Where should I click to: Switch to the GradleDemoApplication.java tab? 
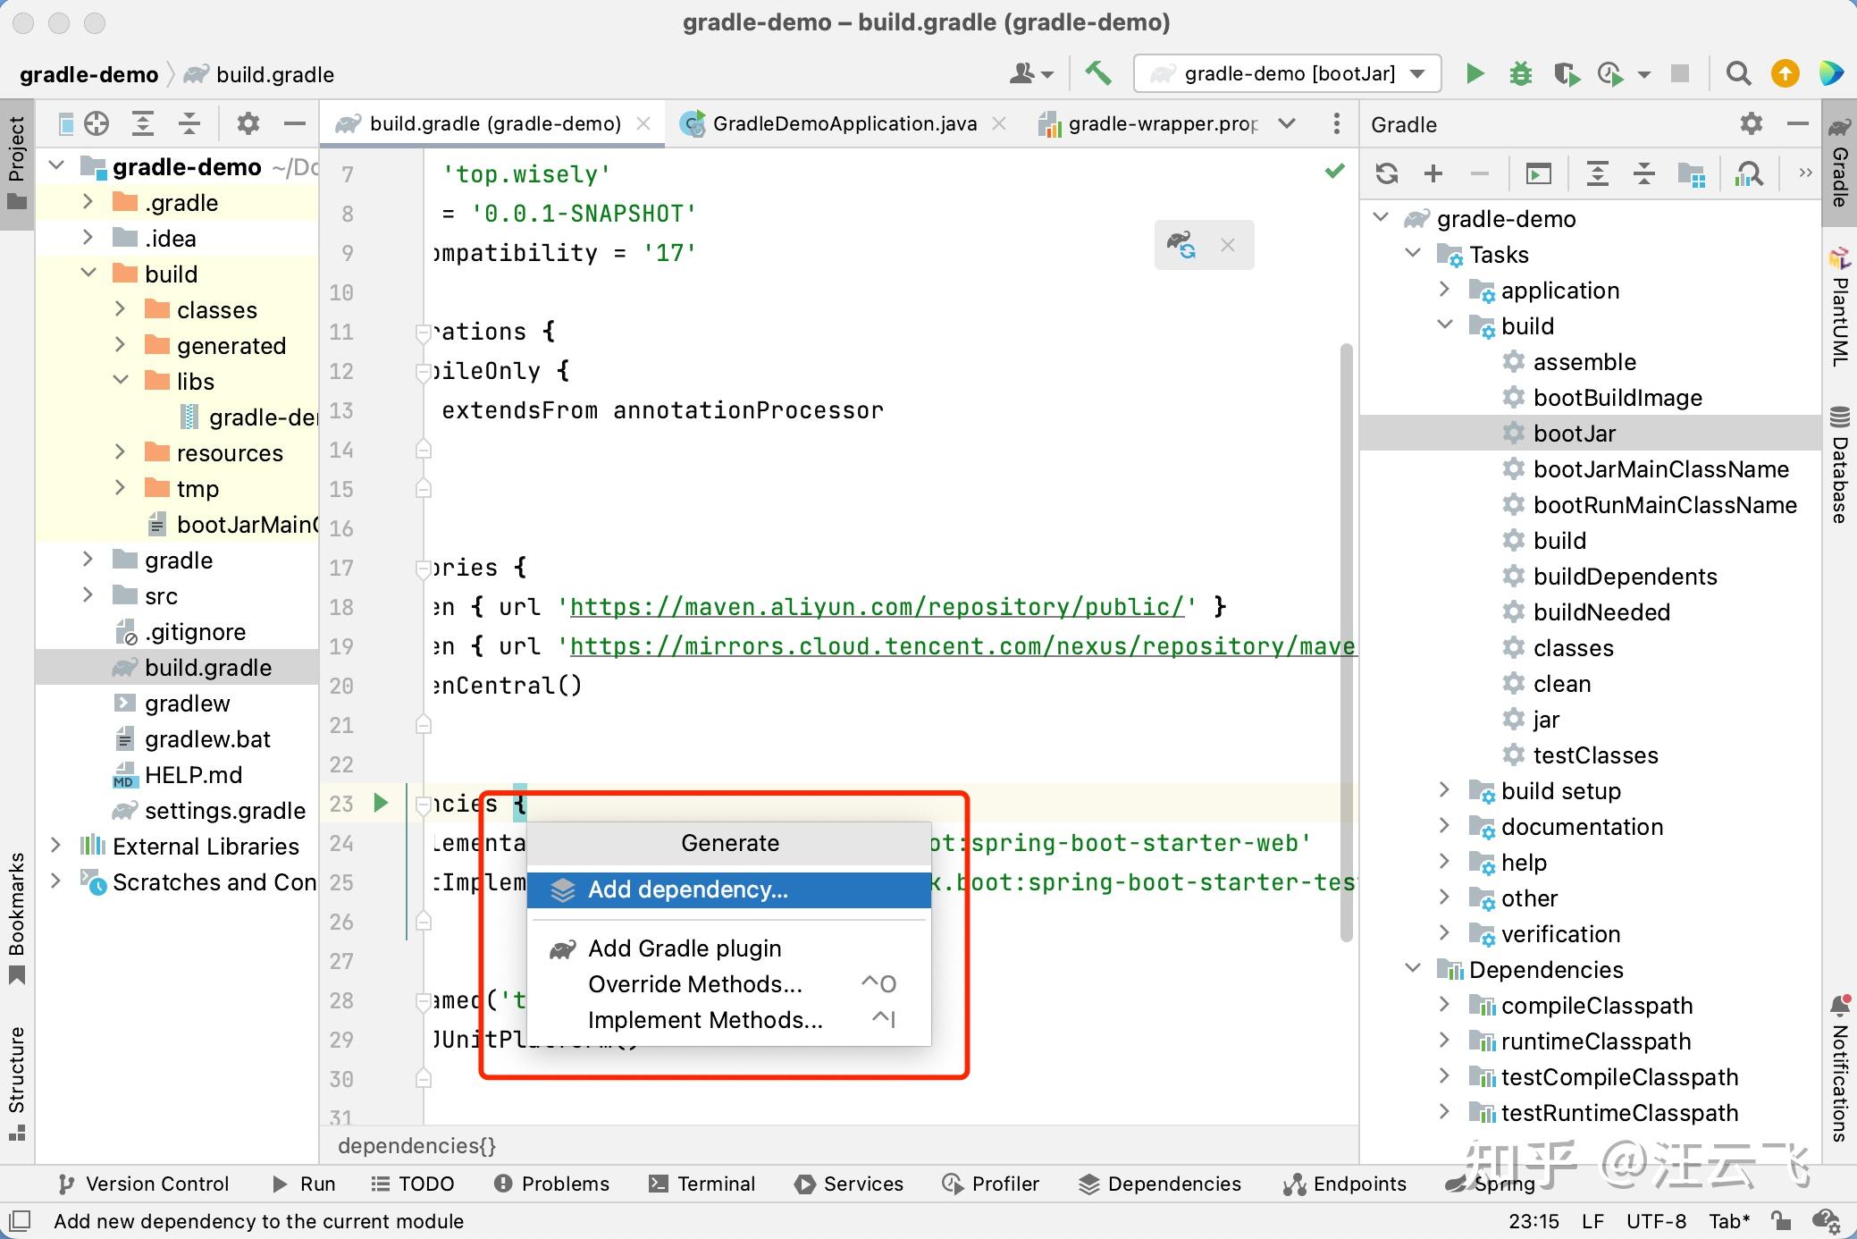(x=844, y=123)
